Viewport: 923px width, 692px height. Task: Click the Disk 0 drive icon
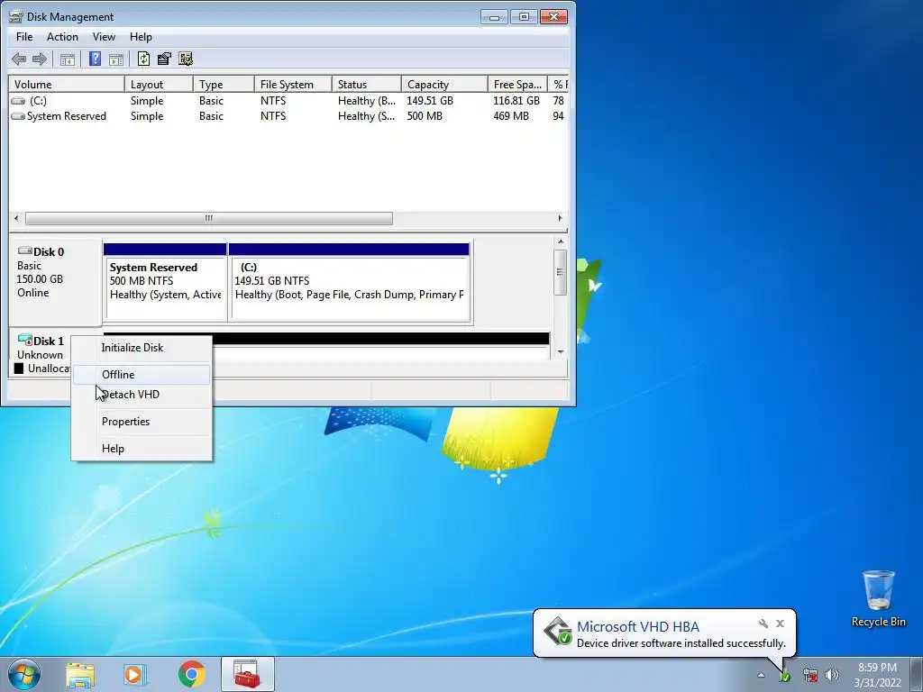tap(24, 251)
